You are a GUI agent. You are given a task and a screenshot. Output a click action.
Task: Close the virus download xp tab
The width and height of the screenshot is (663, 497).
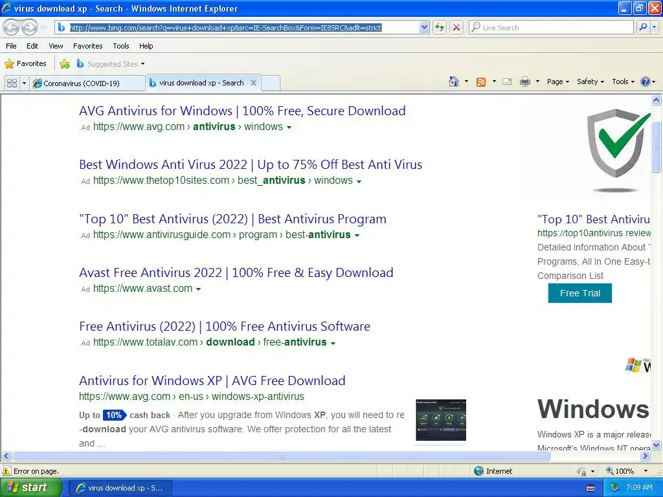click(253, 82)
